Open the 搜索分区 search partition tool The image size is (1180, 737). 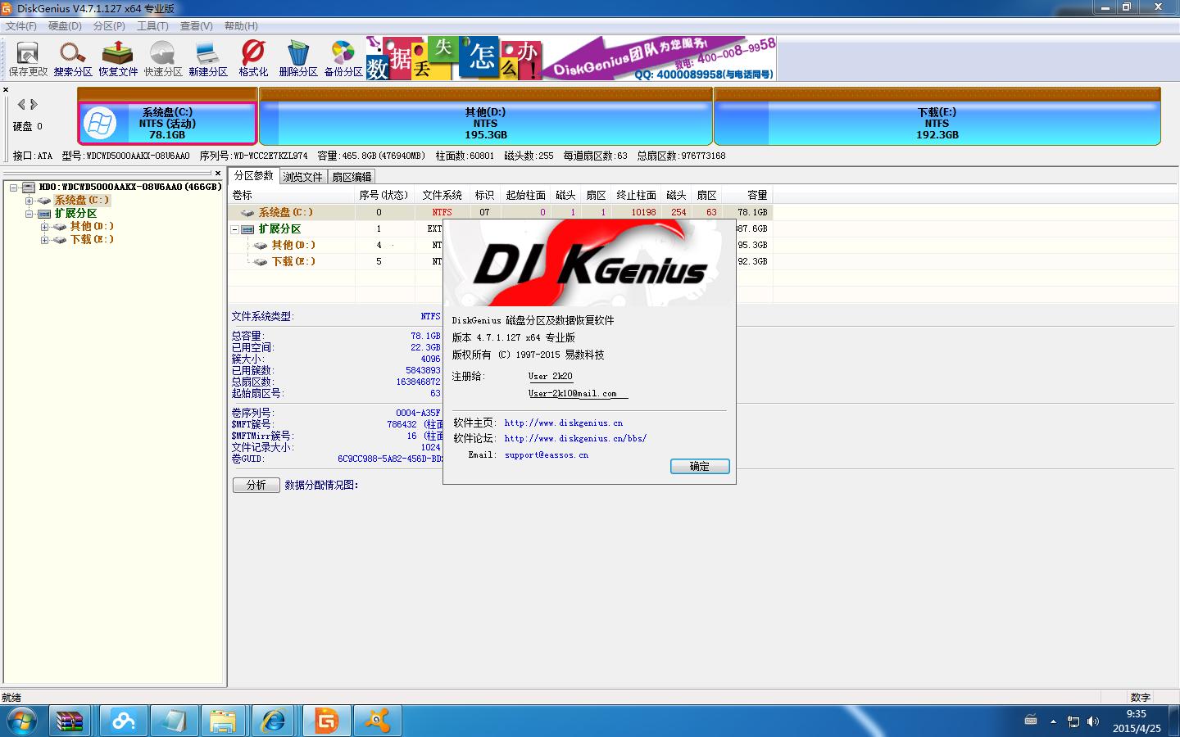pyautogui.click(x=73, y=59)
